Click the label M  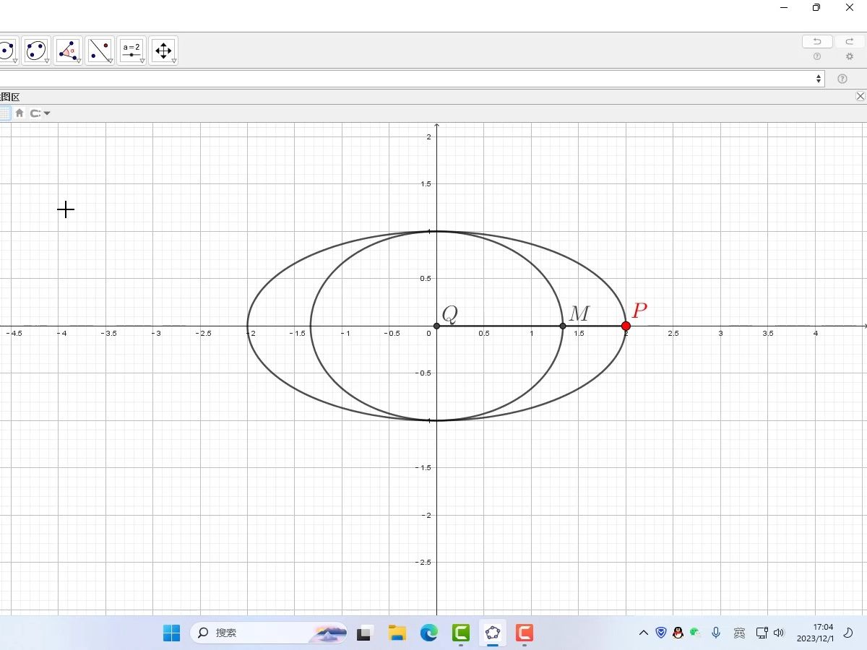pos(579,313)
